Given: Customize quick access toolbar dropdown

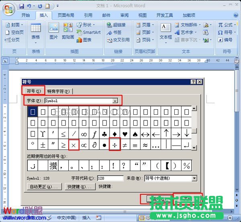Looking at the screenshot, I should [x=57, y=6].
